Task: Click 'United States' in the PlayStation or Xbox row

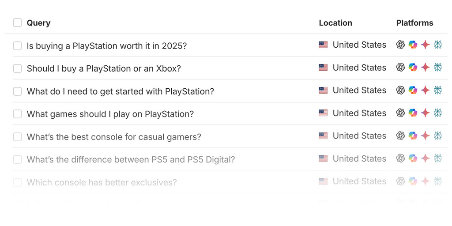Action: (359, 68)
